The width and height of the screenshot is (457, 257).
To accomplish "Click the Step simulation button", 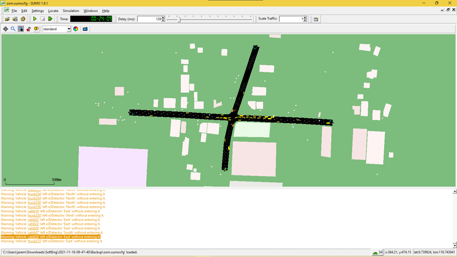I will click(x=50, y=19).
